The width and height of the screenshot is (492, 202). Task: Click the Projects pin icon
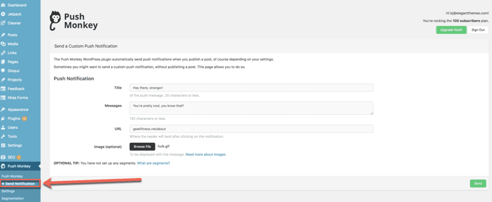[3, 80]
